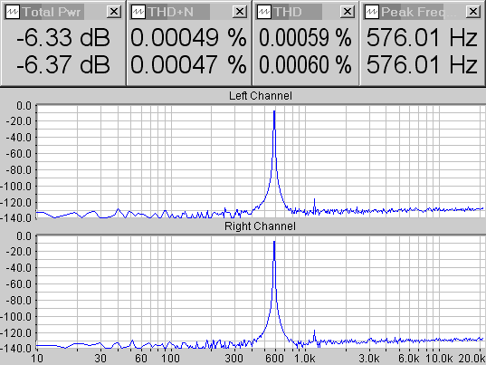
Task: Close the THD meter panel
Action: pyautogui.click(x=348, y=12)
